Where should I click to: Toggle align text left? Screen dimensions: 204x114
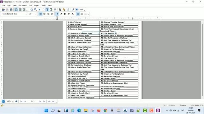click(40, 14)
